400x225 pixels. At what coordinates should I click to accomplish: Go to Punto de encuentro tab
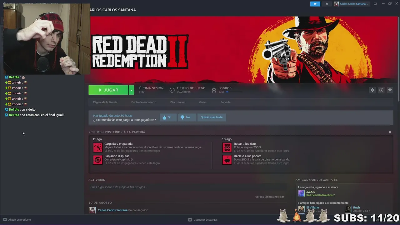pos(144,102)
